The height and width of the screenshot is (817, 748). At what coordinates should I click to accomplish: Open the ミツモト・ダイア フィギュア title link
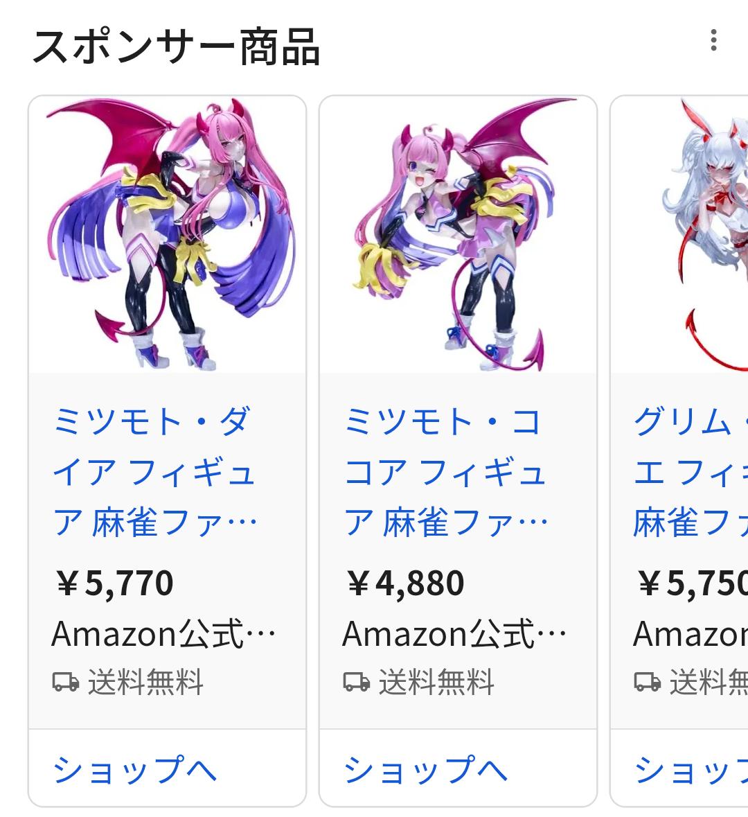coord(154,471)
